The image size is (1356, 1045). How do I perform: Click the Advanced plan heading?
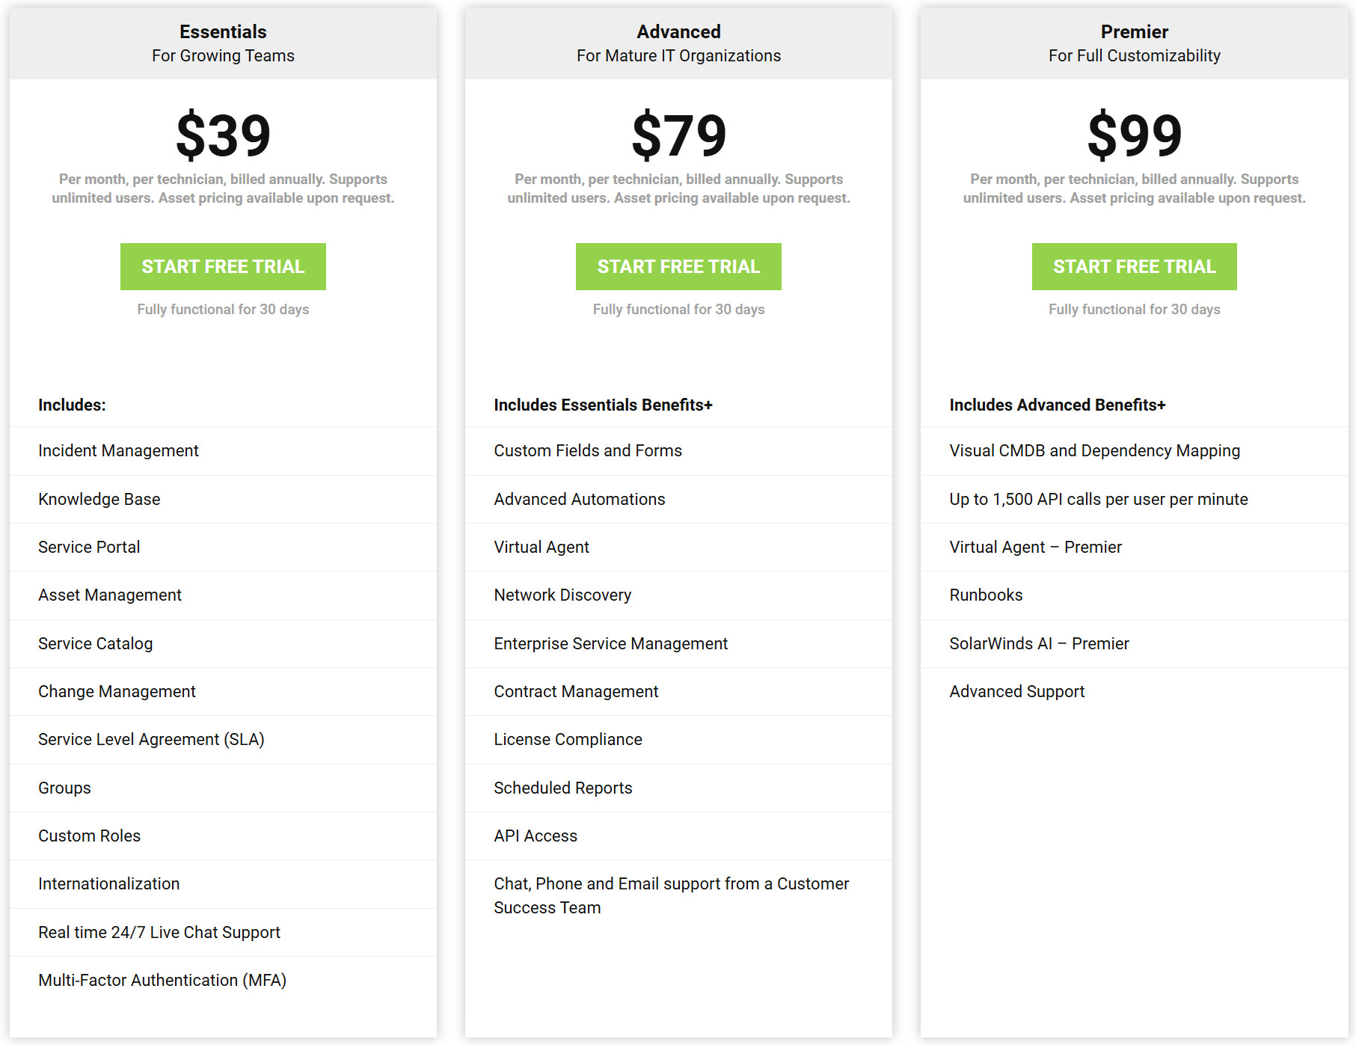pyautogui.click(x=678, y=31)
